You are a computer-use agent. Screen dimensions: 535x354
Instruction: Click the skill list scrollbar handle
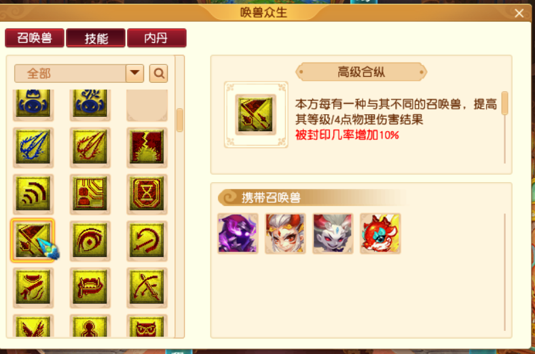coord(179,120)
